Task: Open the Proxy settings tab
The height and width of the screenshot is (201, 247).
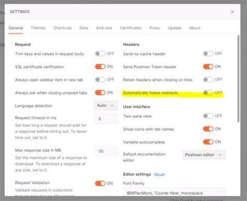Action: coord(154,28)
